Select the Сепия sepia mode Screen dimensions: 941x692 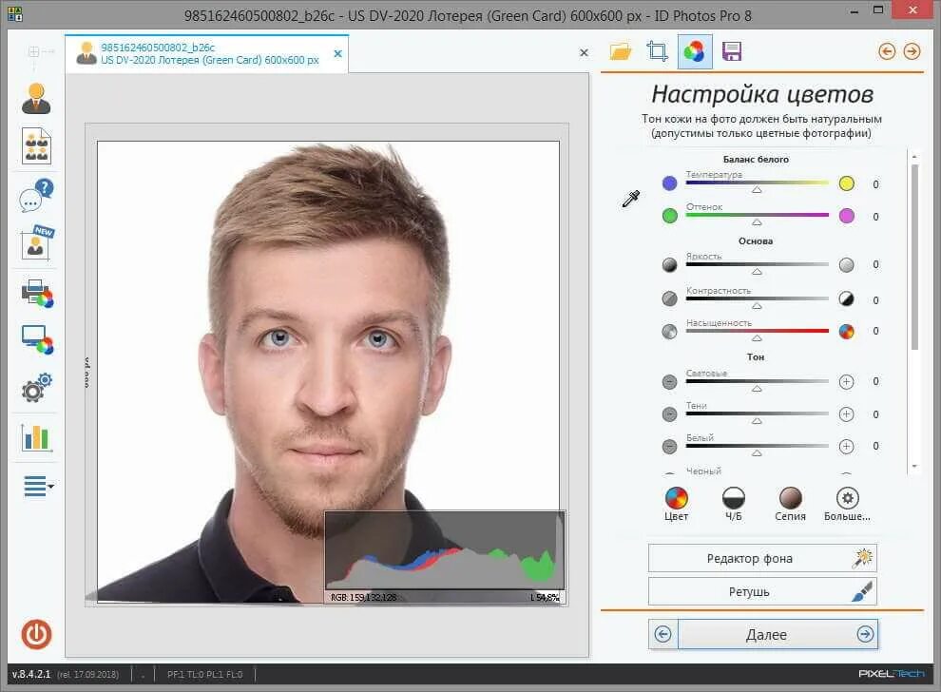tap(791, 504)
